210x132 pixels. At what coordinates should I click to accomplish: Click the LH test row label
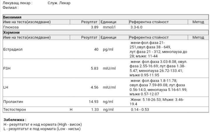[5, 87]
